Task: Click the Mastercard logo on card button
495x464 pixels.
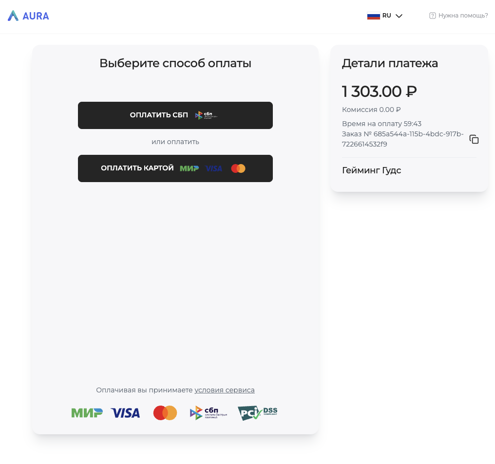Action: 238,168
